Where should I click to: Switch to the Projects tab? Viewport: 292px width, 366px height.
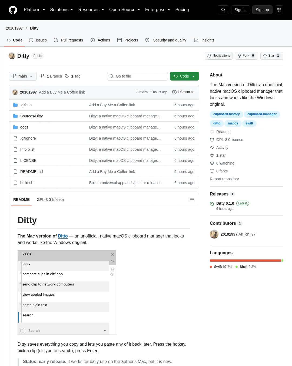point(128,40)
